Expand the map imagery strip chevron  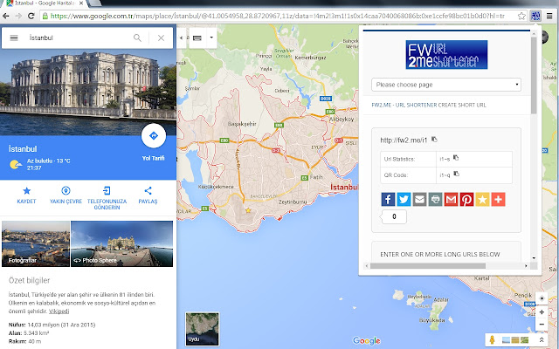(x=542, y=339)
